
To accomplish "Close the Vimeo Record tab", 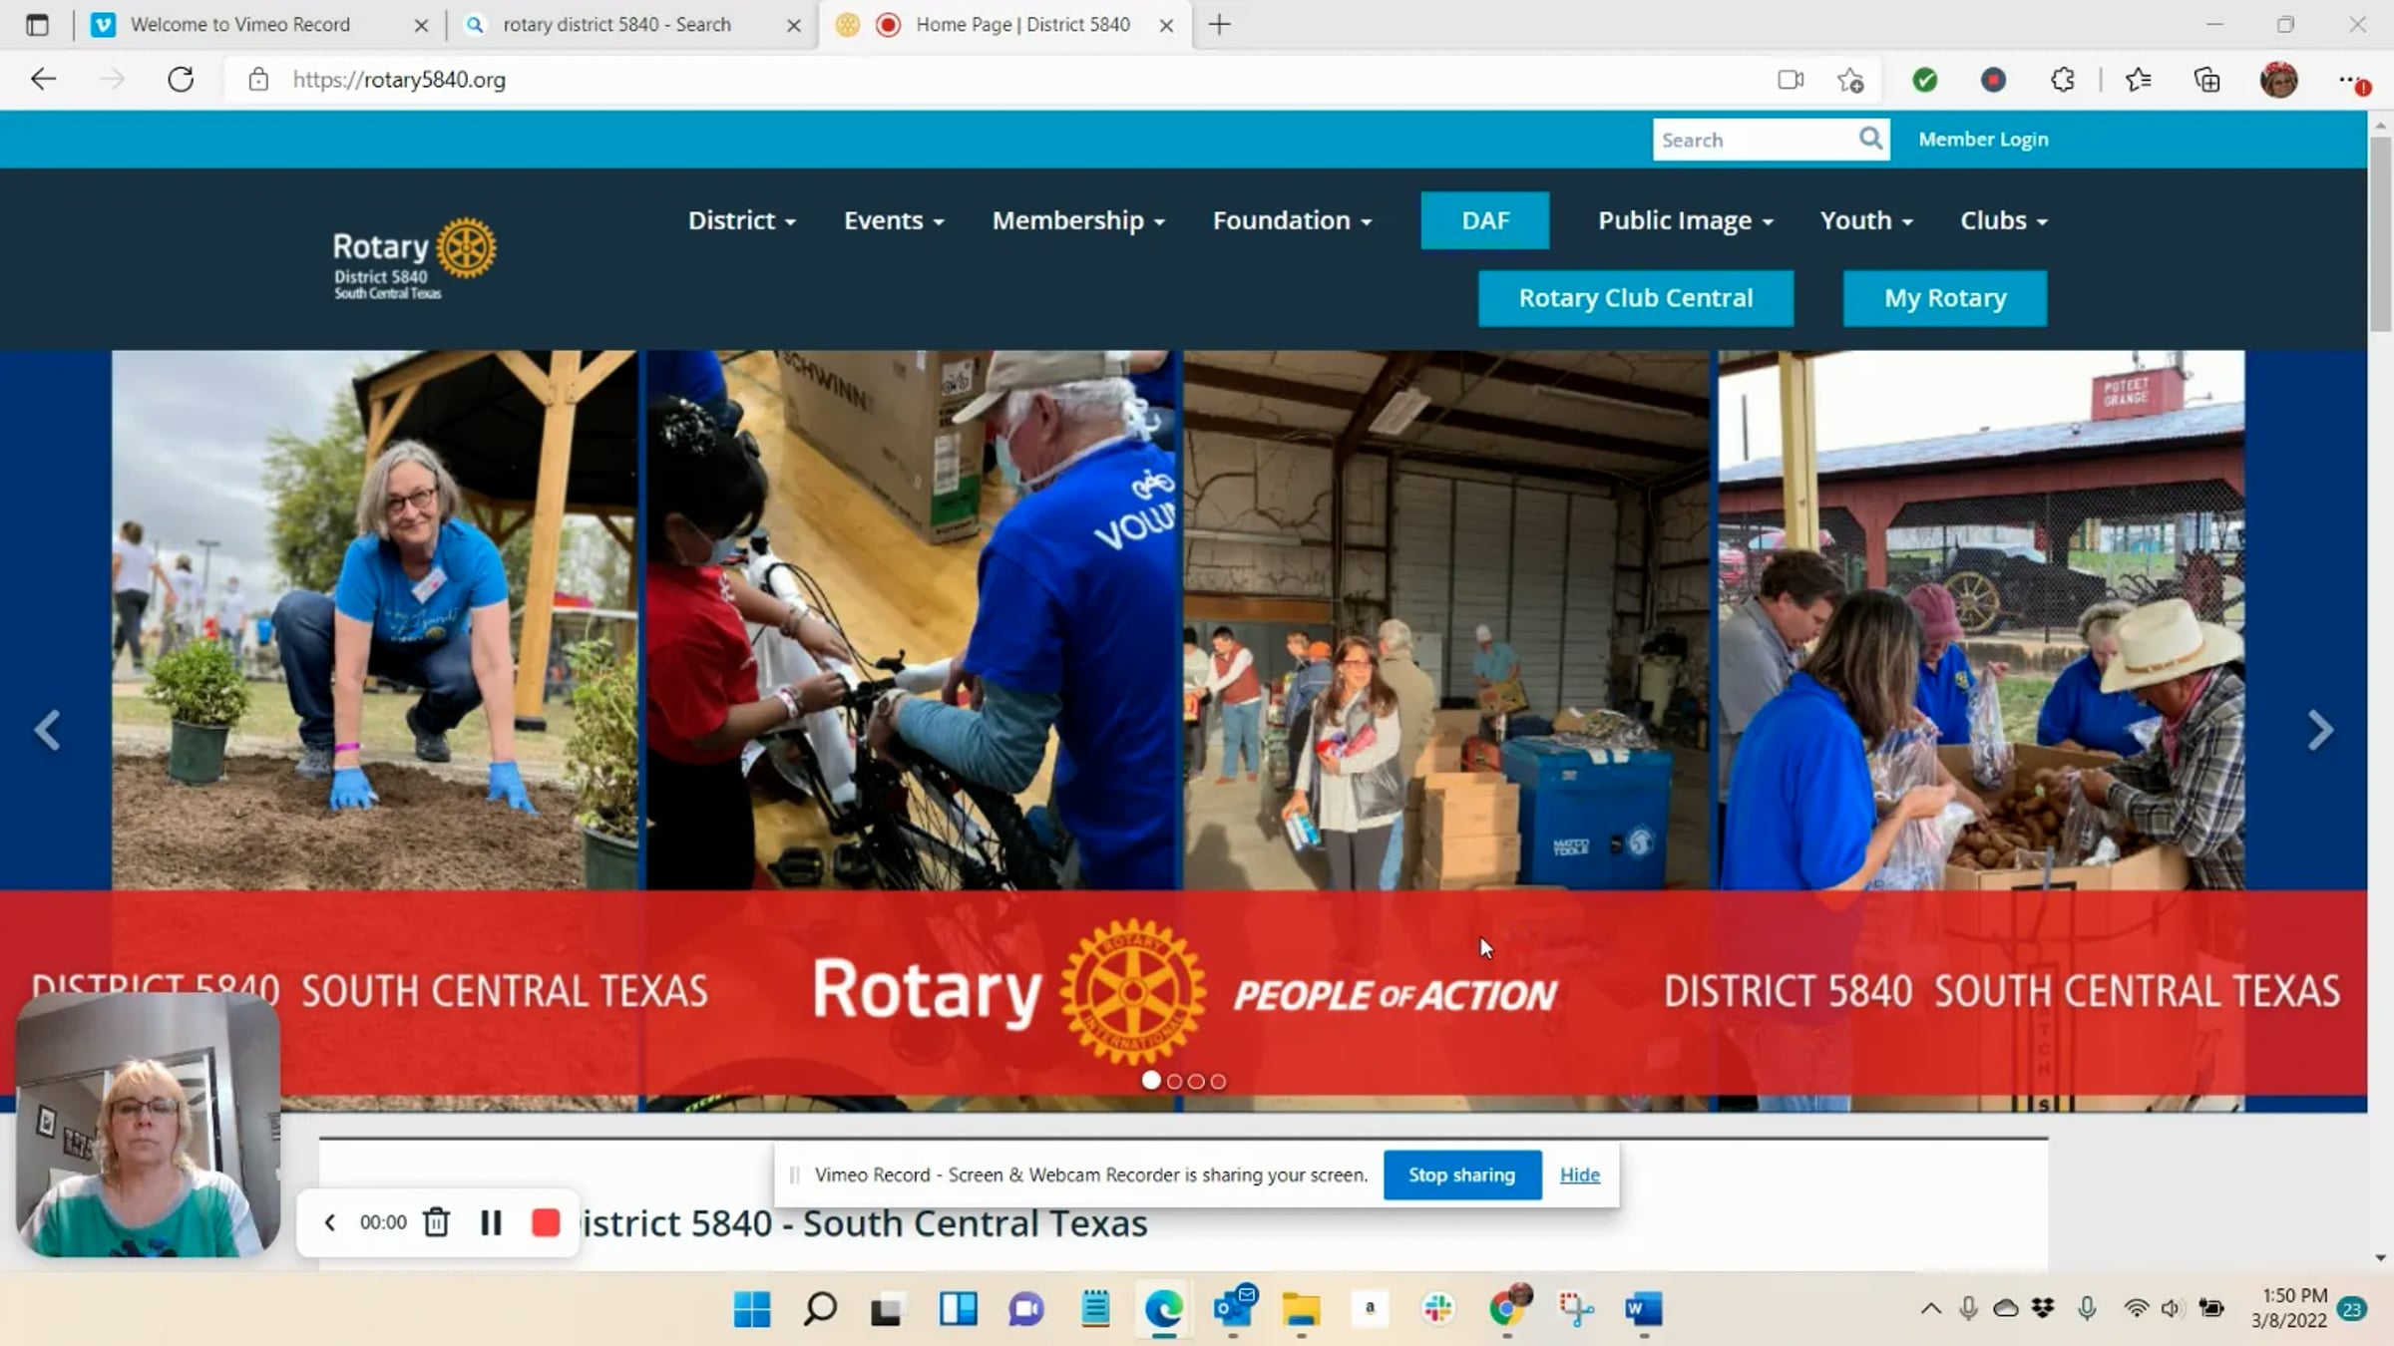I will pyautogui.click(x=421, y=26).
